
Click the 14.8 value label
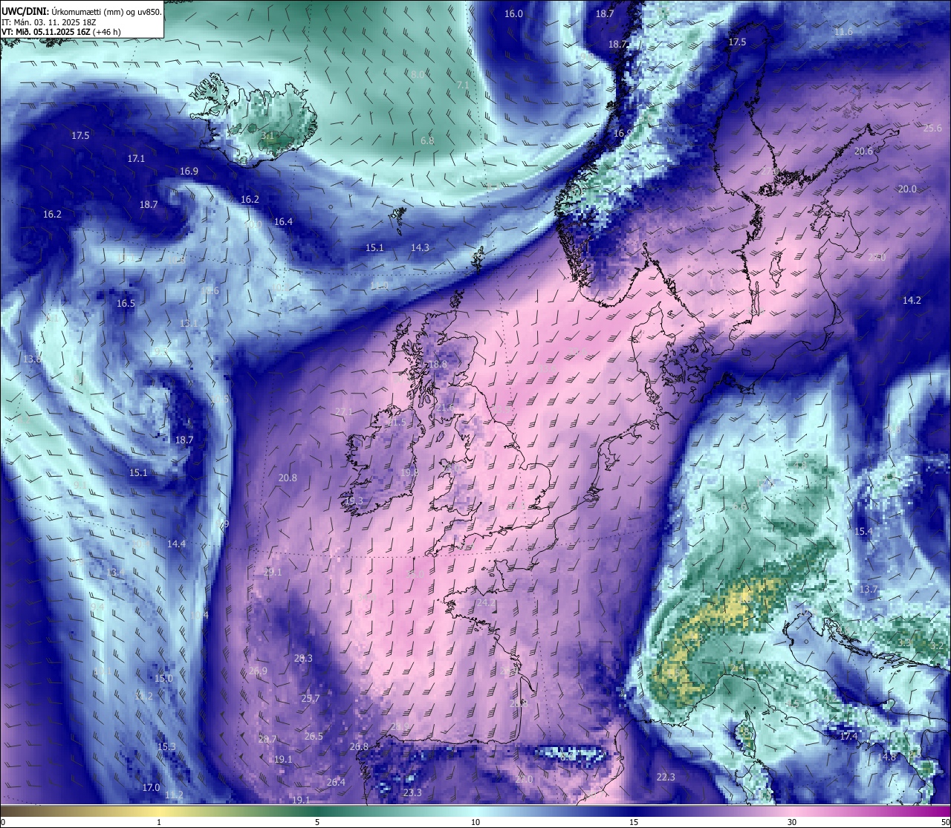click(x=887, y=757)
